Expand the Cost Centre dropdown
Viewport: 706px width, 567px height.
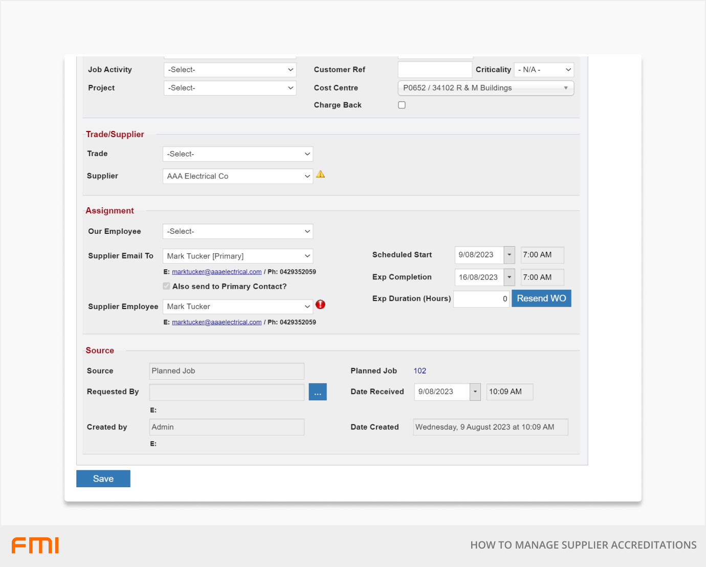(485, 88)
